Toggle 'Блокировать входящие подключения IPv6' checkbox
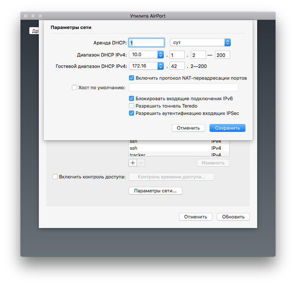This screenshot has height=286, width=296. tap(132, 98)
